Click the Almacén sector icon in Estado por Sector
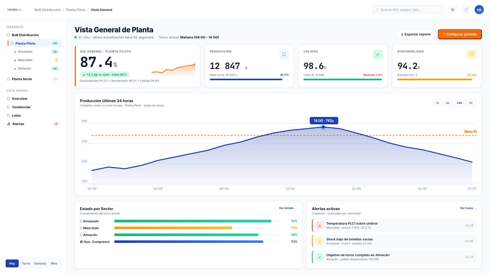 [81, 235]
